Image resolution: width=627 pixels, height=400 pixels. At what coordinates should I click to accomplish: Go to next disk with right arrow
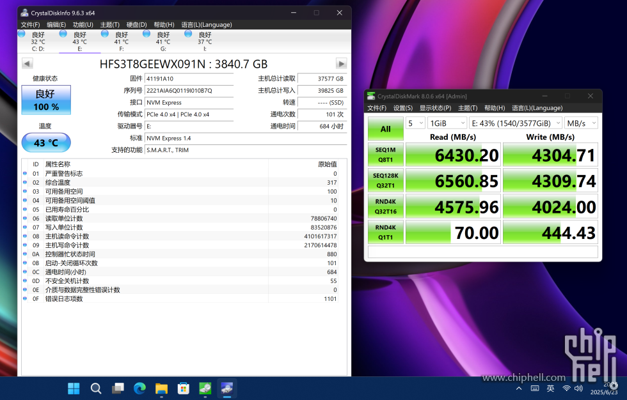pos(341,64)
